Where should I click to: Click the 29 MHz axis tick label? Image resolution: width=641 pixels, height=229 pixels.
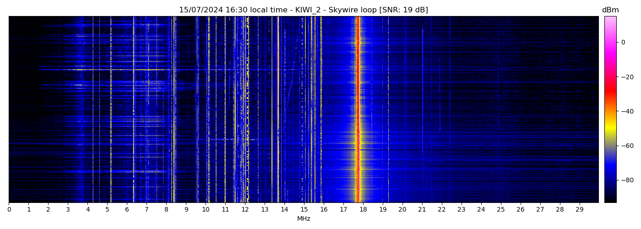pyautogui.click(x=579, y=209)
